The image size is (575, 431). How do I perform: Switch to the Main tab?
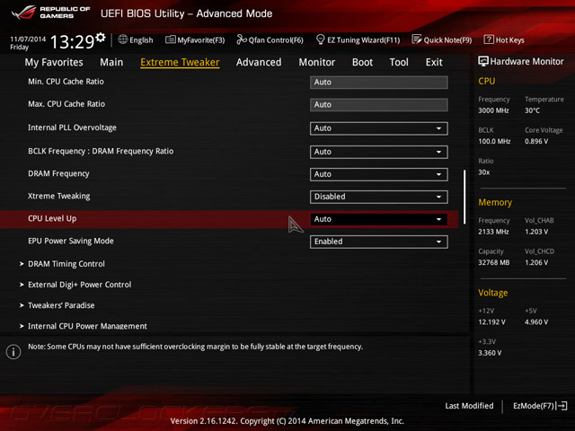111,62
